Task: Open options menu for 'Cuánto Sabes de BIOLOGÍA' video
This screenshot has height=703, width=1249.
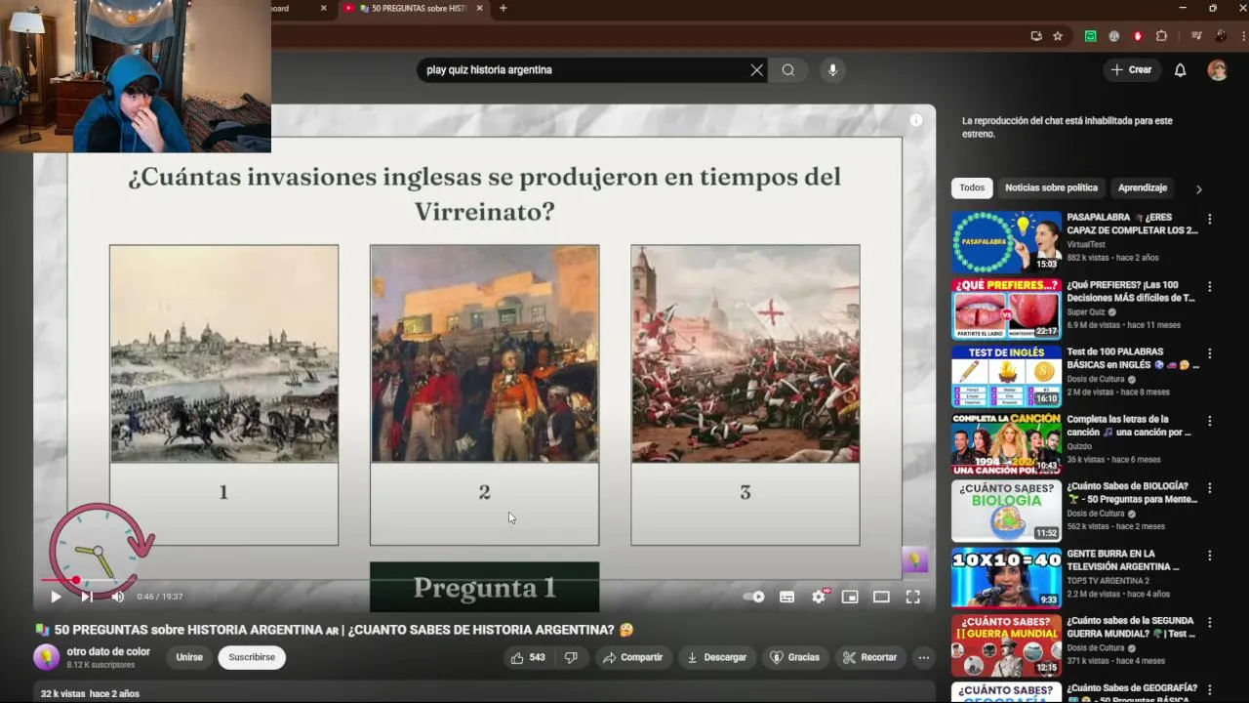Action: point(1210,489)
